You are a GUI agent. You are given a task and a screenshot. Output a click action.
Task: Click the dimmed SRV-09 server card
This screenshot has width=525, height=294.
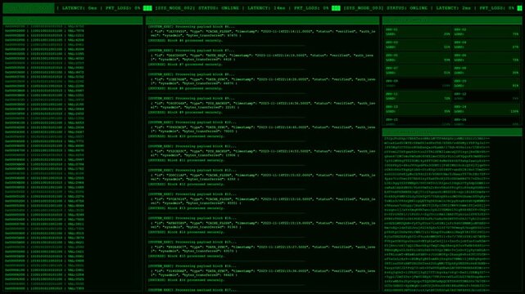click(418, 83)
